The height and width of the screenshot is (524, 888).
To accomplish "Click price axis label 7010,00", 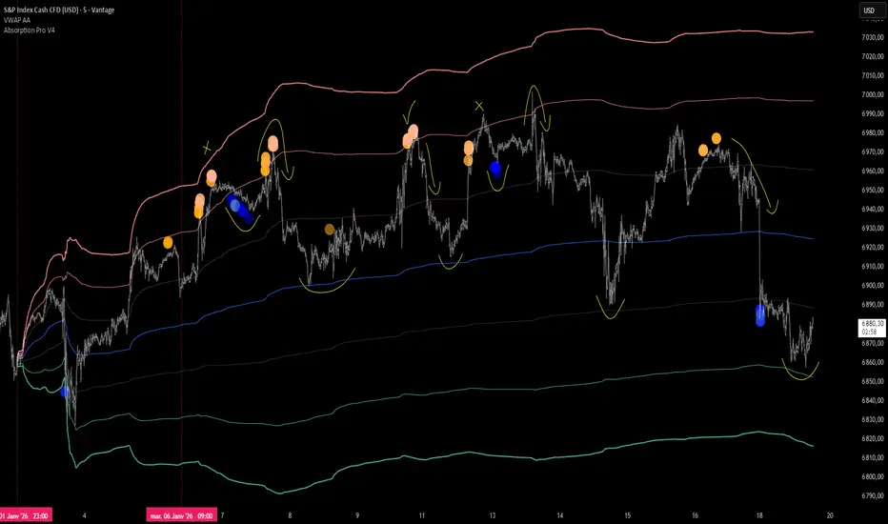I will [873, 75].
